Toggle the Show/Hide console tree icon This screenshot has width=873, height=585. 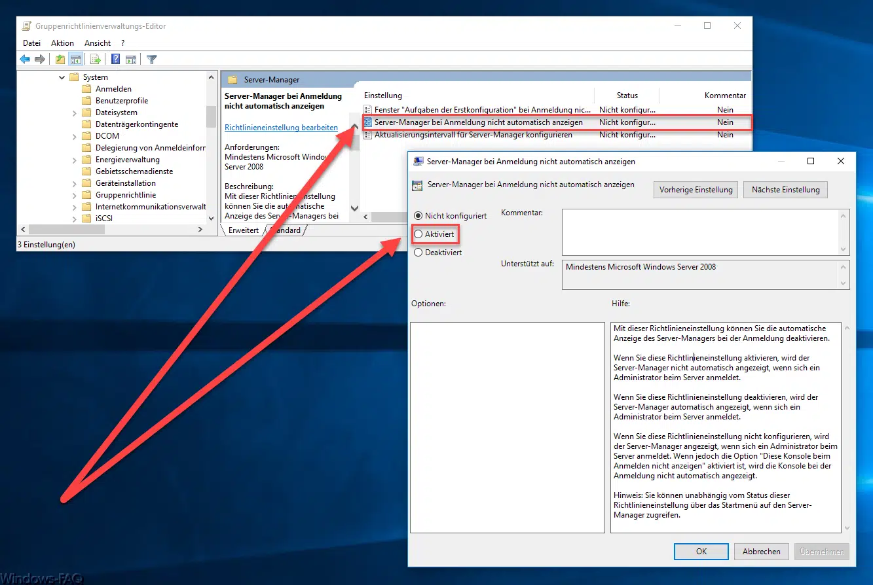[x=76, y=60]
